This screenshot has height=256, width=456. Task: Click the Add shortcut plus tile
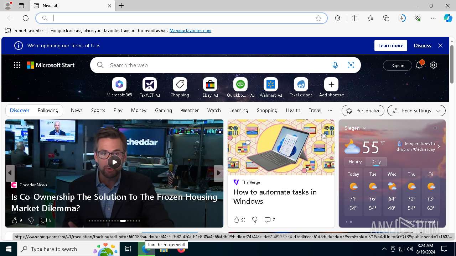331,87
